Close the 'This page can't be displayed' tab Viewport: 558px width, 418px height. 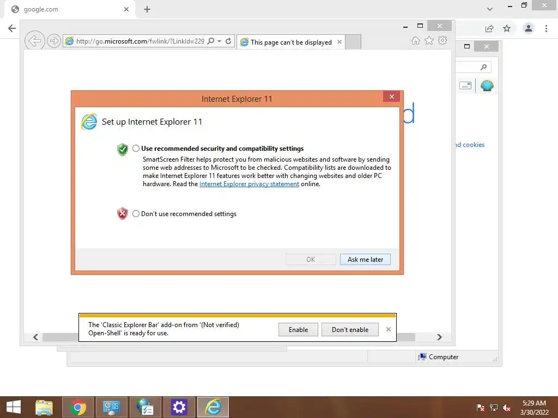[339, 42]
